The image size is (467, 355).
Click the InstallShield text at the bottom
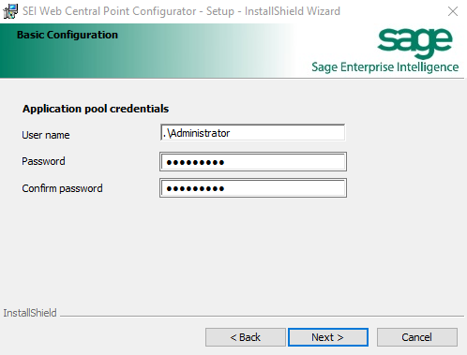[30, 313]
